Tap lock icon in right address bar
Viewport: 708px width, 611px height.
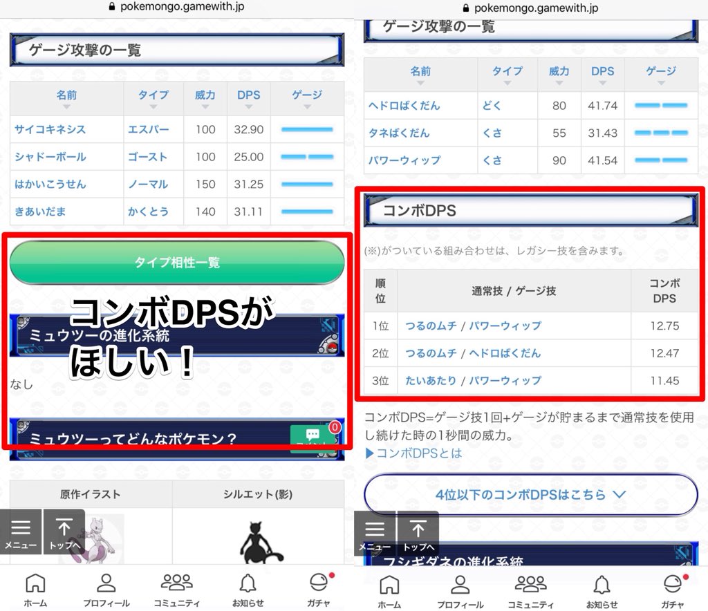467,8
